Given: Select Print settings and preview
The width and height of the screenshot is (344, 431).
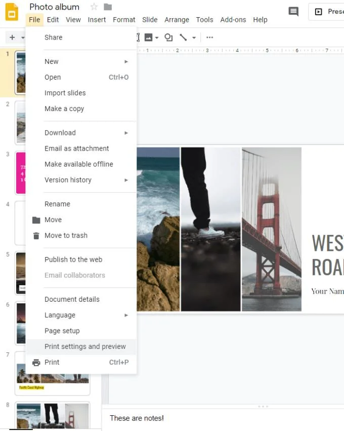Looking at the screenshot, I should click(x=81, y=347).
